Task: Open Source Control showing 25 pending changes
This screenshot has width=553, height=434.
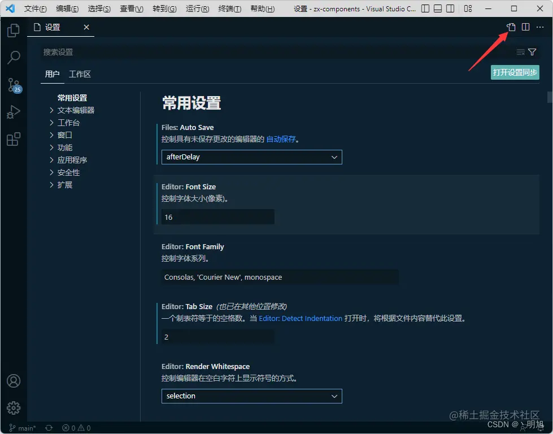Action: tap(13, 85)
